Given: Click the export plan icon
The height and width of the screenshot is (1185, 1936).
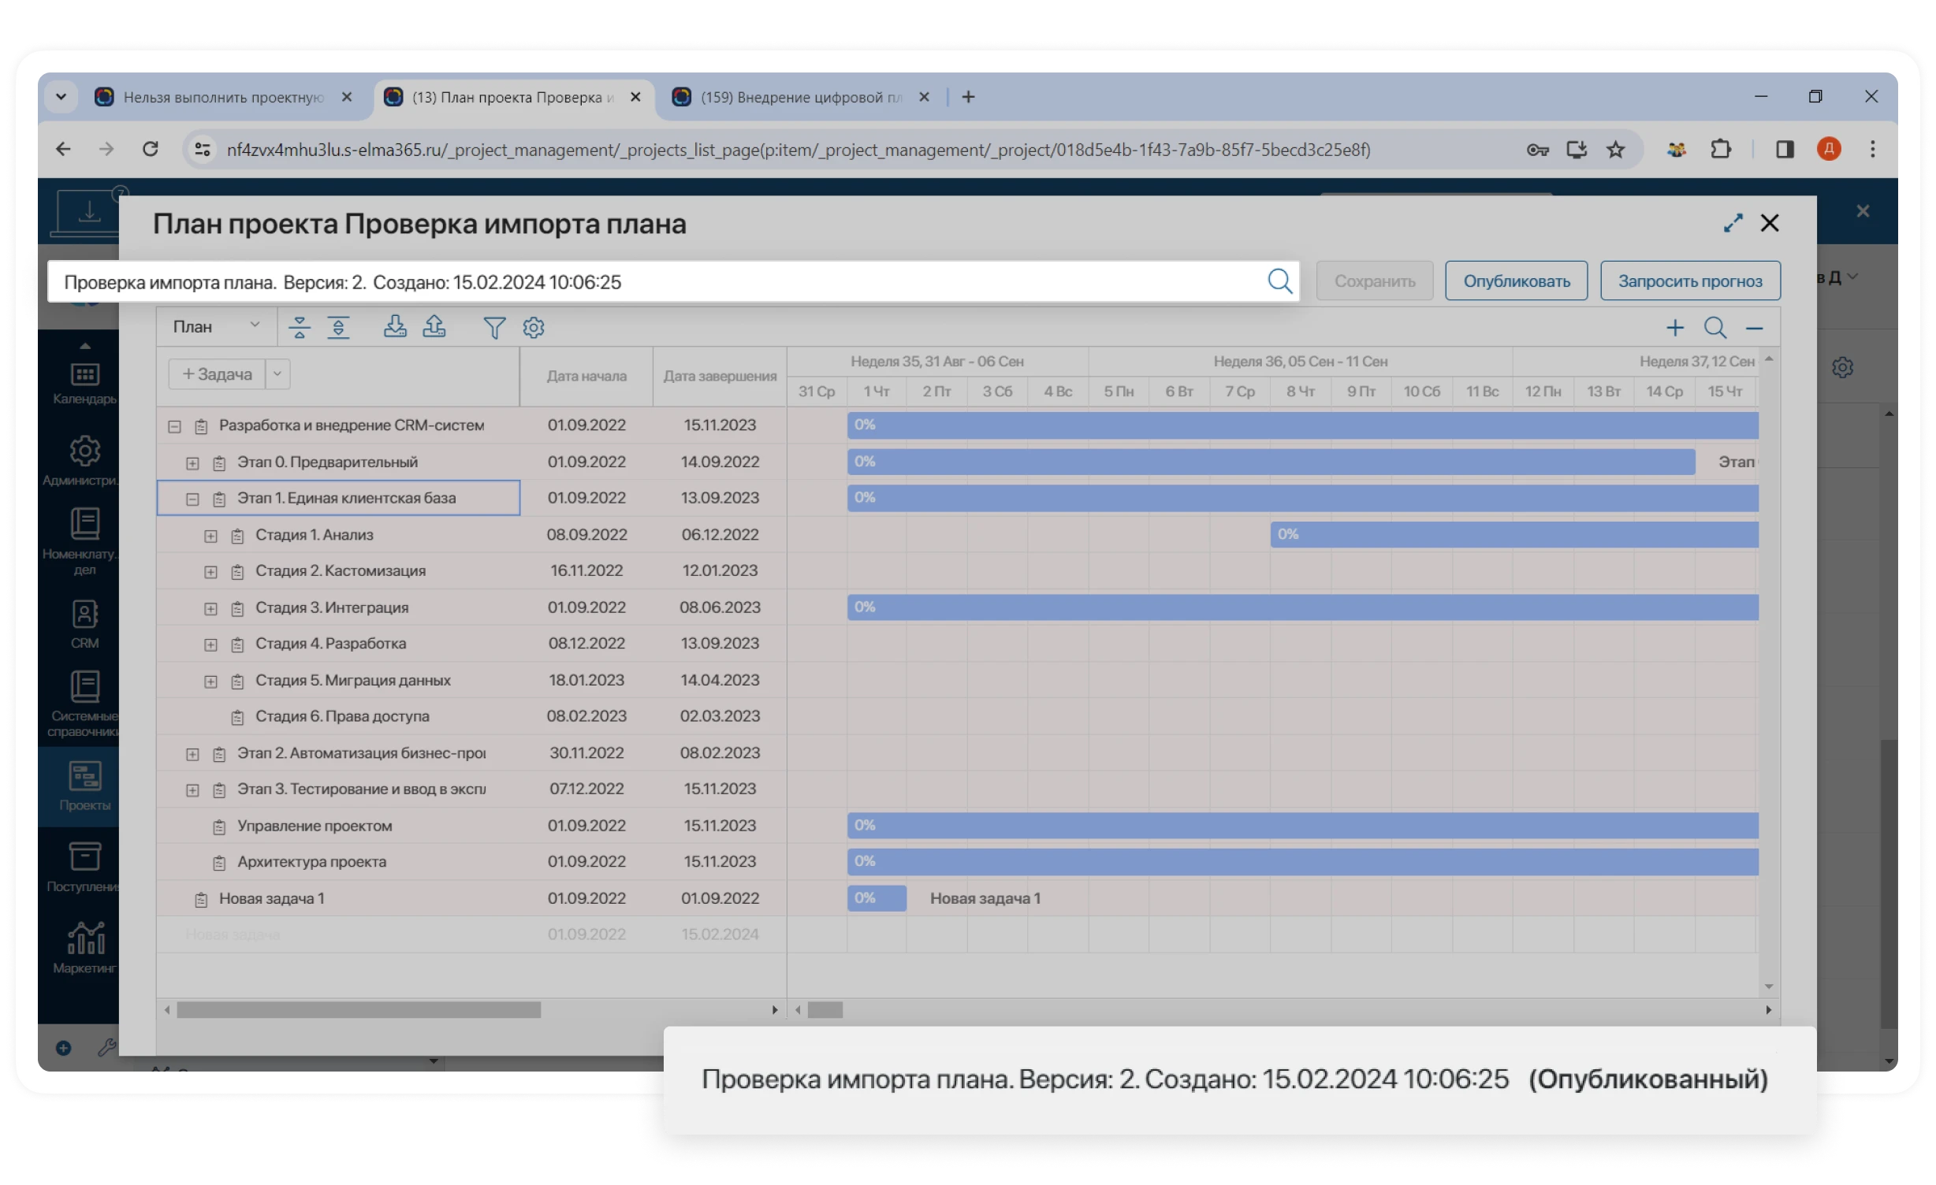Looking at the screenshot, I should point(434,326).
